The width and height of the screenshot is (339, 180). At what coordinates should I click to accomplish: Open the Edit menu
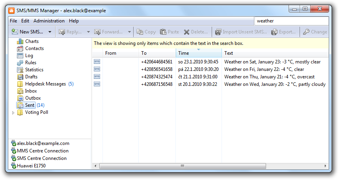click(25, 21)
